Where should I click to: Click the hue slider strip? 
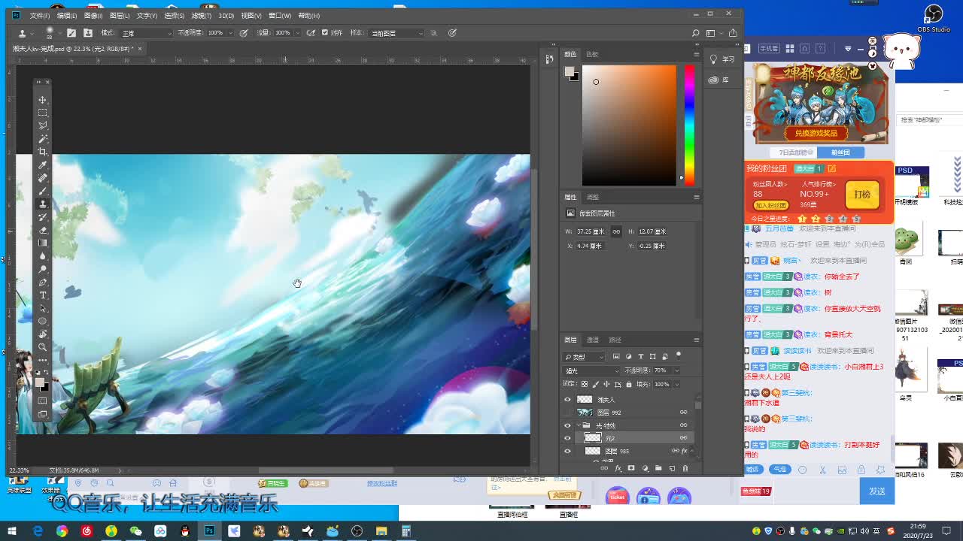[689, 124]
